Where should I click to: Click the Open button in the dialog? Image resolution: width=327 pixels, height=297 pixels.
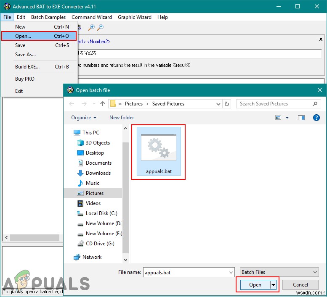pos(255,285)
